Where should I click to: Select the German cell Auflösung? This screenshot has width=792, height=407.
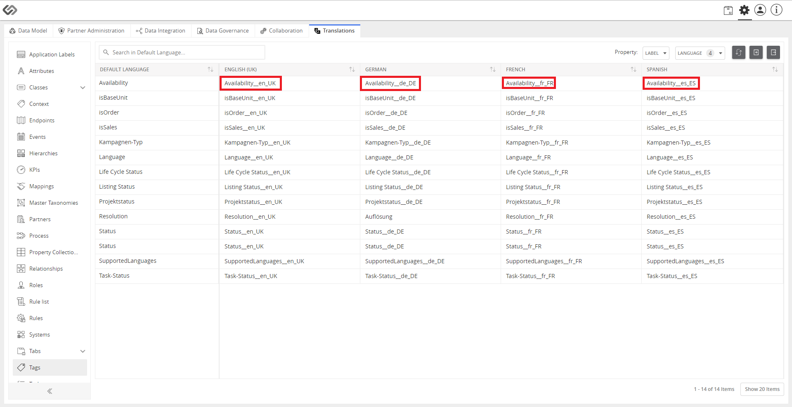[x=430, y=217]
